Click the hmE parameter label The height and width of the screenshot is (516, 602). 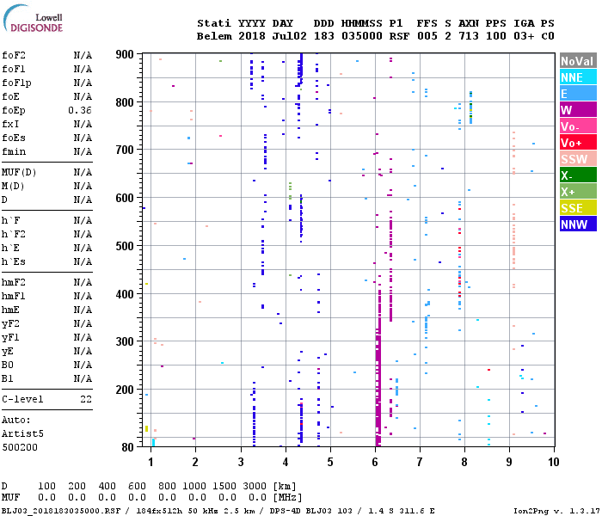coord(10,310)
